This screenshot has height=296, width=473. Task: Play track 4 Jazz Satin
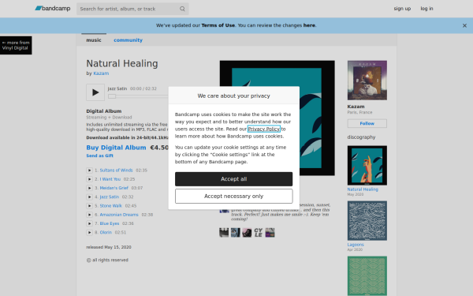pyautogui.click(x=89, y=197)
